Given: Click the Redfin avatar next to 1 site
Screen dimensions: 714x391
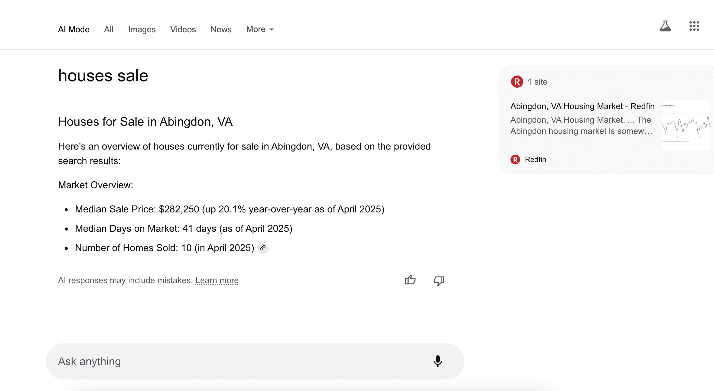Looking at the screenshot, I should [x=517, y=82].
